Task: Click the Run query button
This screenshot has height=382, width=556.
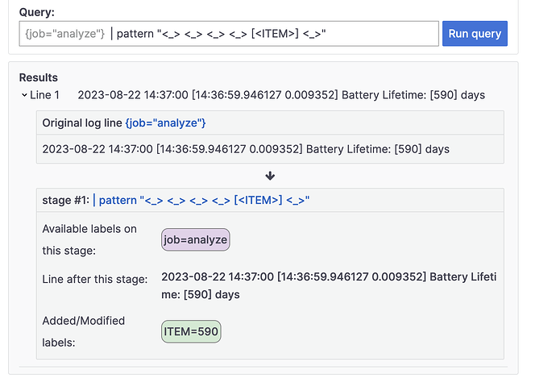Action: [475, 34]
